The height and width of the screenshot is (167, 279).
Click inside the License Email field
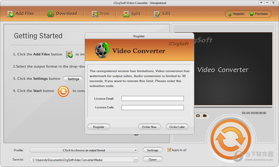pos(153,98)
